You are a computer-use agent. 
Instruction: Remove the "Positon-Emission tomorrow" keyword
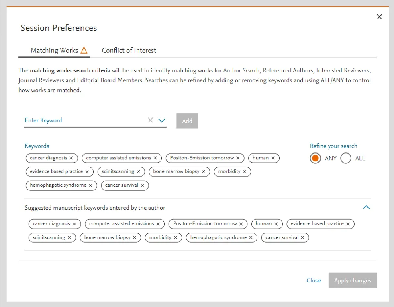238,158
